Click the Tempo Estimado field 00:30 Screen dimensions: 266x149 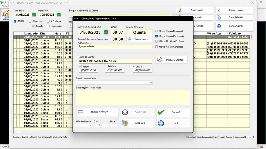(118, 39)
